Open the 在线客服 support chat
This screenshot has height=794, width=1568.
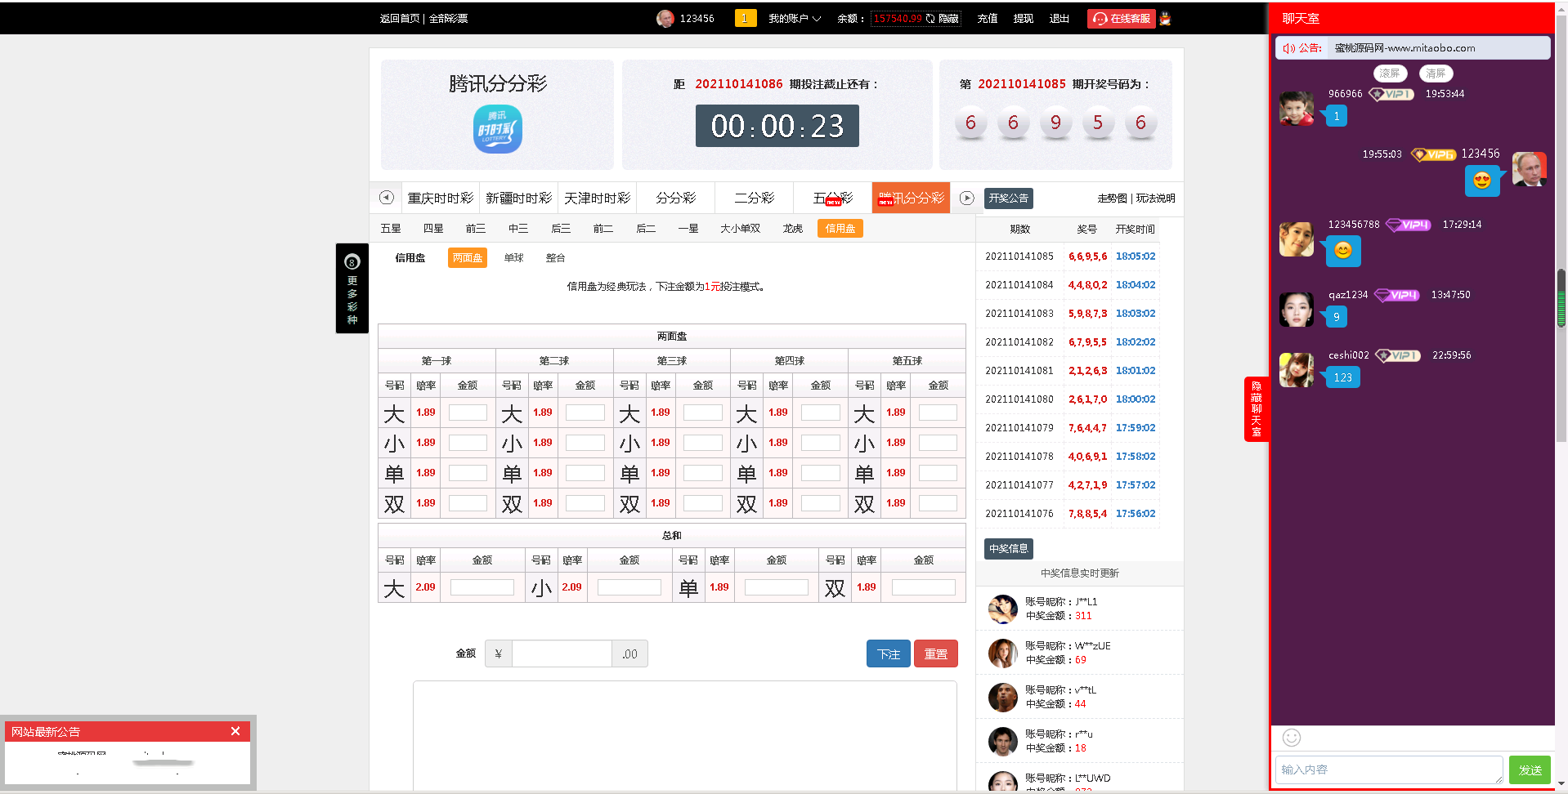point(1121,19)
